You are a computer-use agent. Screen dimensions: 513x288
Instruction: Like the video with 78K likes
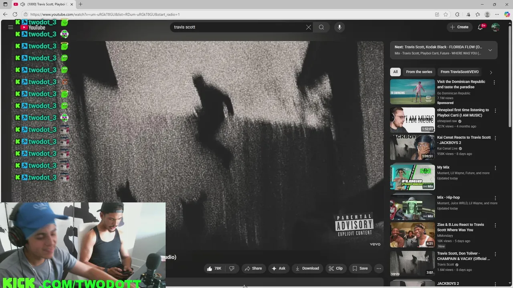(214, 268)
